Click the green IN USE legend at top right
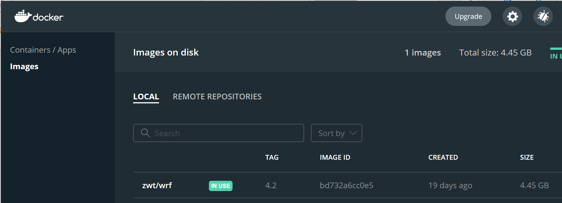 point(555,56)
